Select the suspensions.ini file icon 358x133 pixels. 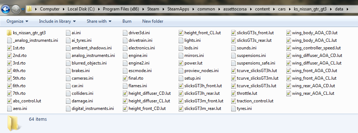coord(233,56)
